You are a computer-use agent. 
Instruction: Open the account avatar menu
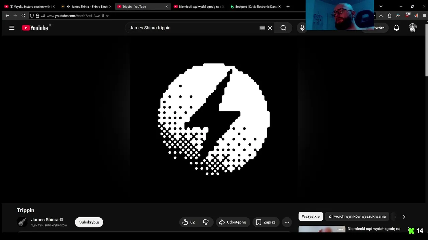[x=413, y=28]
